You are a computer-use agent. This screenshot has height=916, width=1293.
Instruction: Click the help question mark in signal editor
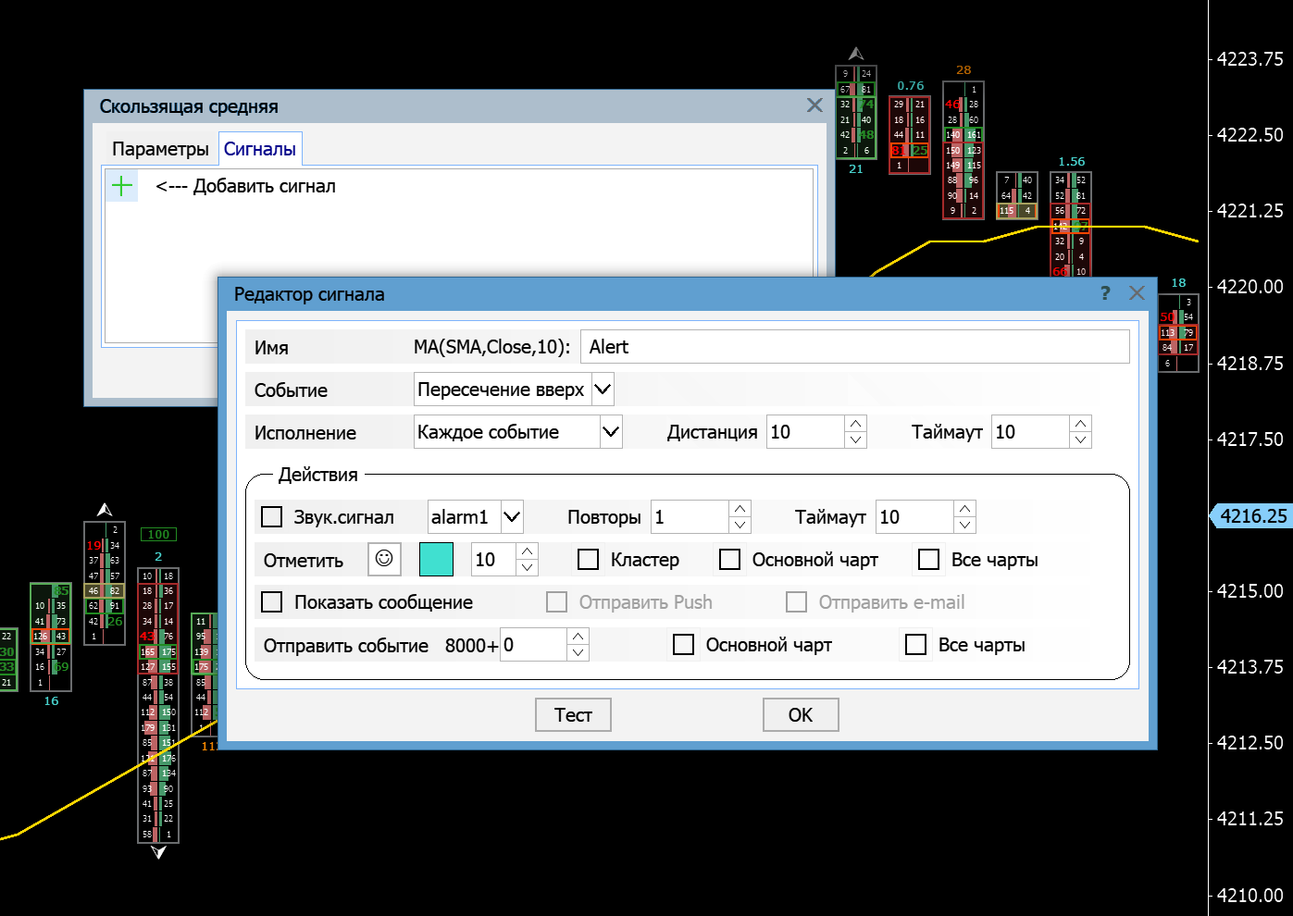1105,293
